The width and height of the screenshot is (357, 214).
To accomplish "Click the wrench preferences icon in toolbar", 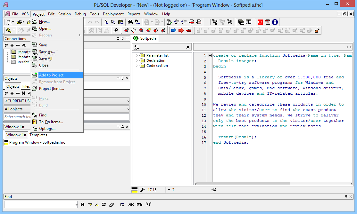I will (x=116, y=30).
